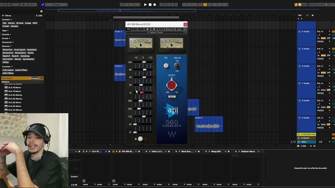Select the Groove content filter tag

point(20,23)
